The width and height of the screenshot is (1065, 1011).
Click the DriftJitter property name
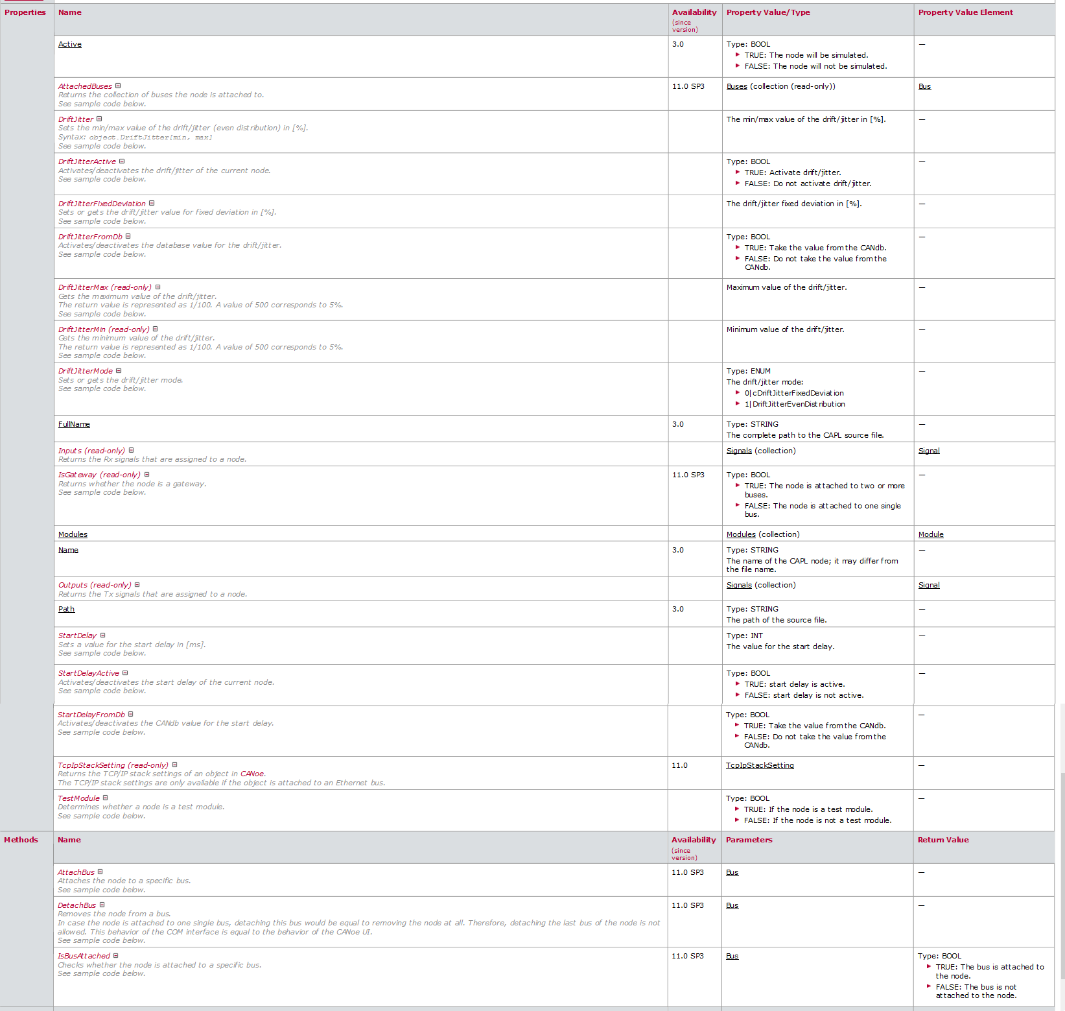coord(76,119)
